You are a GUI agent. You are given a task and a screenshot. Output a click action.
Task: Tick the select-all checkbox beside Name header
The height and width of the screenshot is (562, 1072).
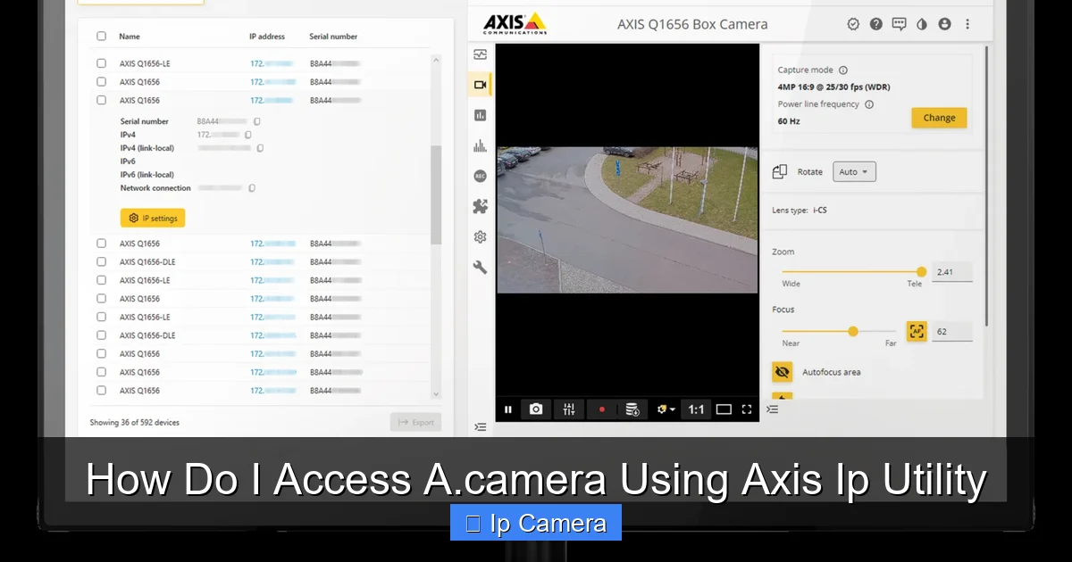[x=101, y=37]
